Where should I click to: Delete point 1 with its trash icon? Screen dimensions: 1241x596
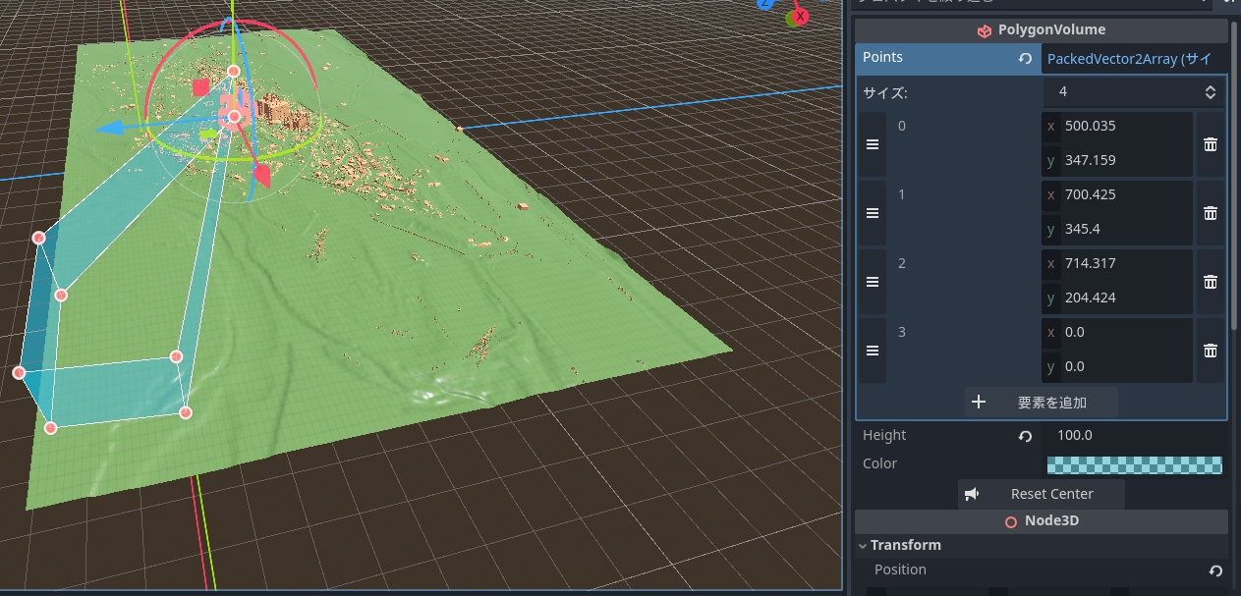(1210, 213)
